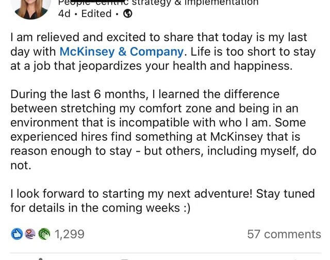
Task: Click the paragraph starting During the last 6 months
Action: coord(163,129)
